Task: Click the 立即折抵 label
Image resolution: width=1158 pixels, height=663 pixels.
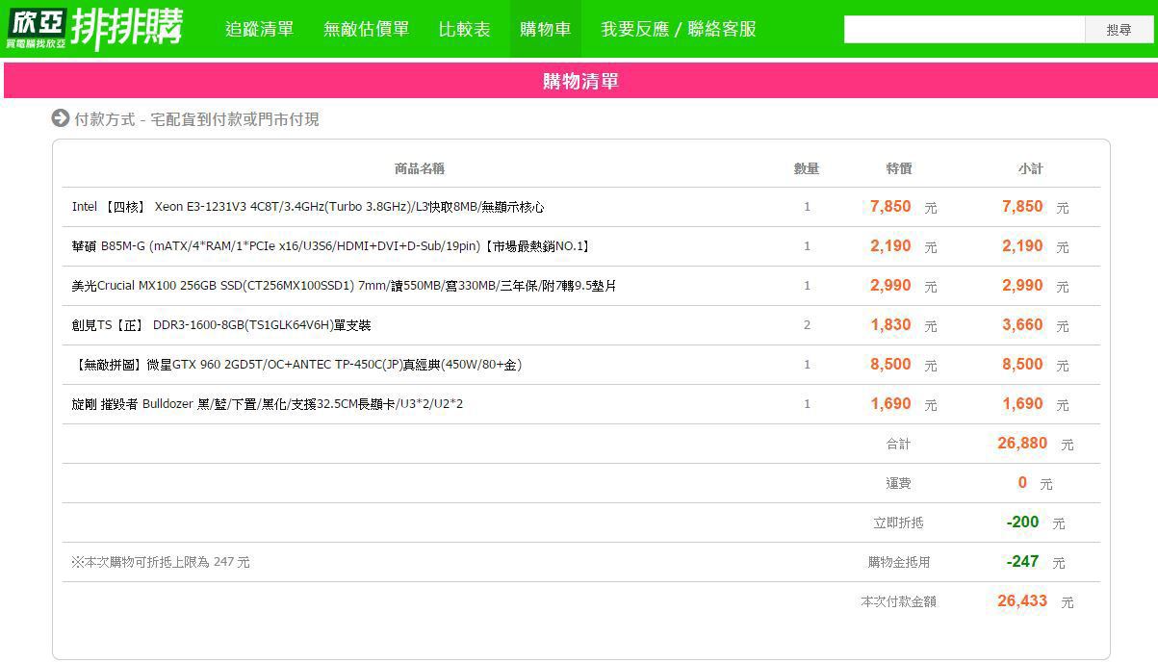Action: [898, 523]
